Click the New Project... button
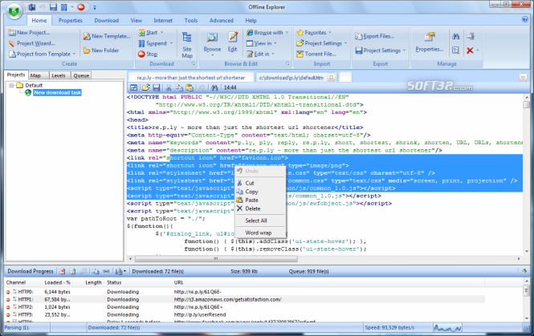Viewport: 534px width, 336px height. [29, 33]
